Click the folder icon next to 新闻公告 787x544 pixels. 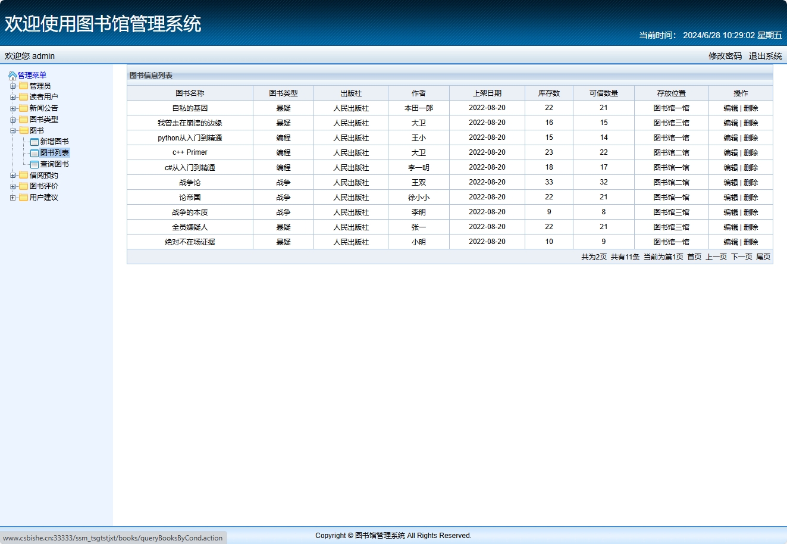(24, 108)
